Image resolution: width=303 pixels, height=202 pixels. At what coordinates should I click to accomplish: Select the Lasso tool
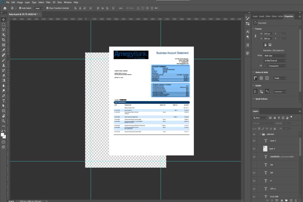click(x=3, y=29)
